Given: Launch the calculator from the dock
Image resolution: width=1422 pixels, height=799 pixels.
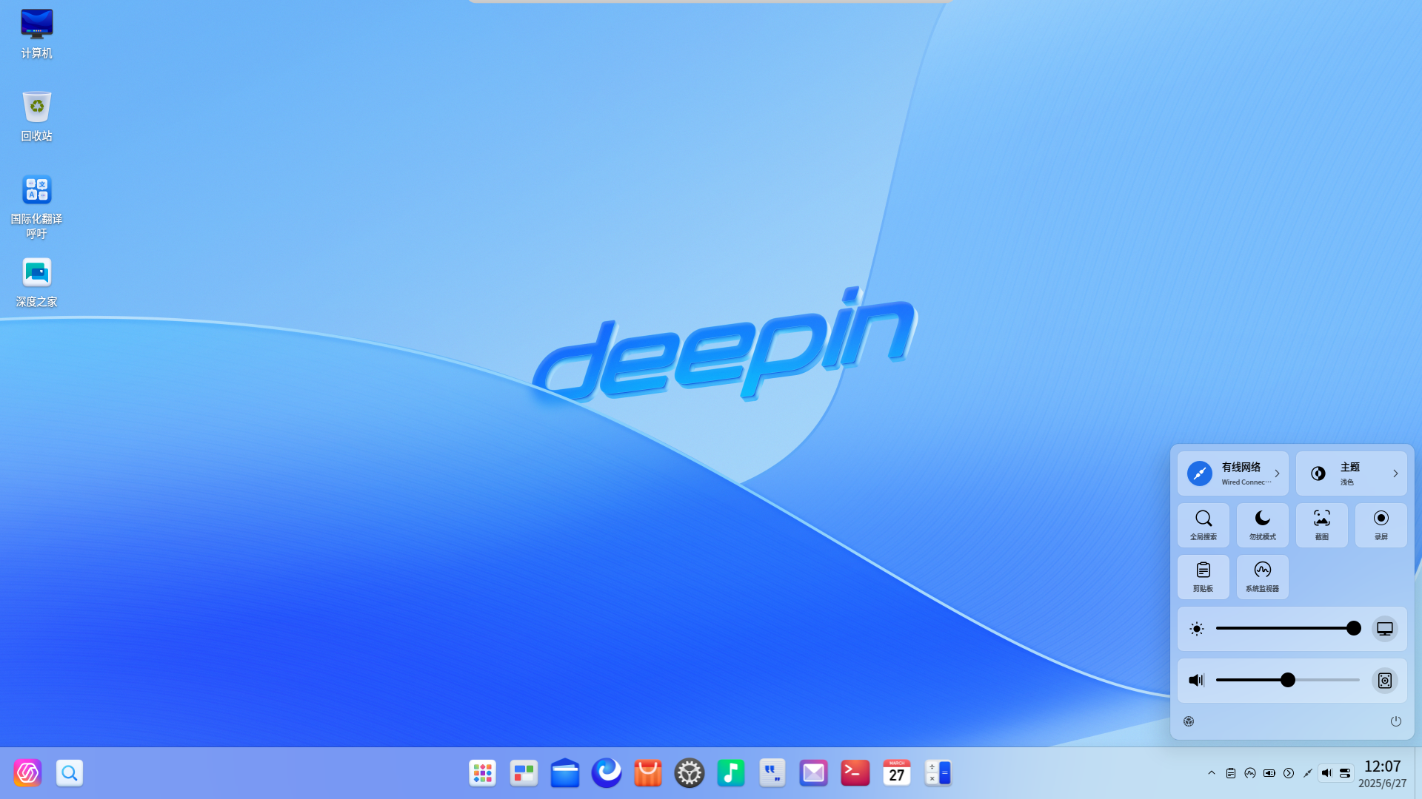Looking at the screenshot, I should coord(938,773).
